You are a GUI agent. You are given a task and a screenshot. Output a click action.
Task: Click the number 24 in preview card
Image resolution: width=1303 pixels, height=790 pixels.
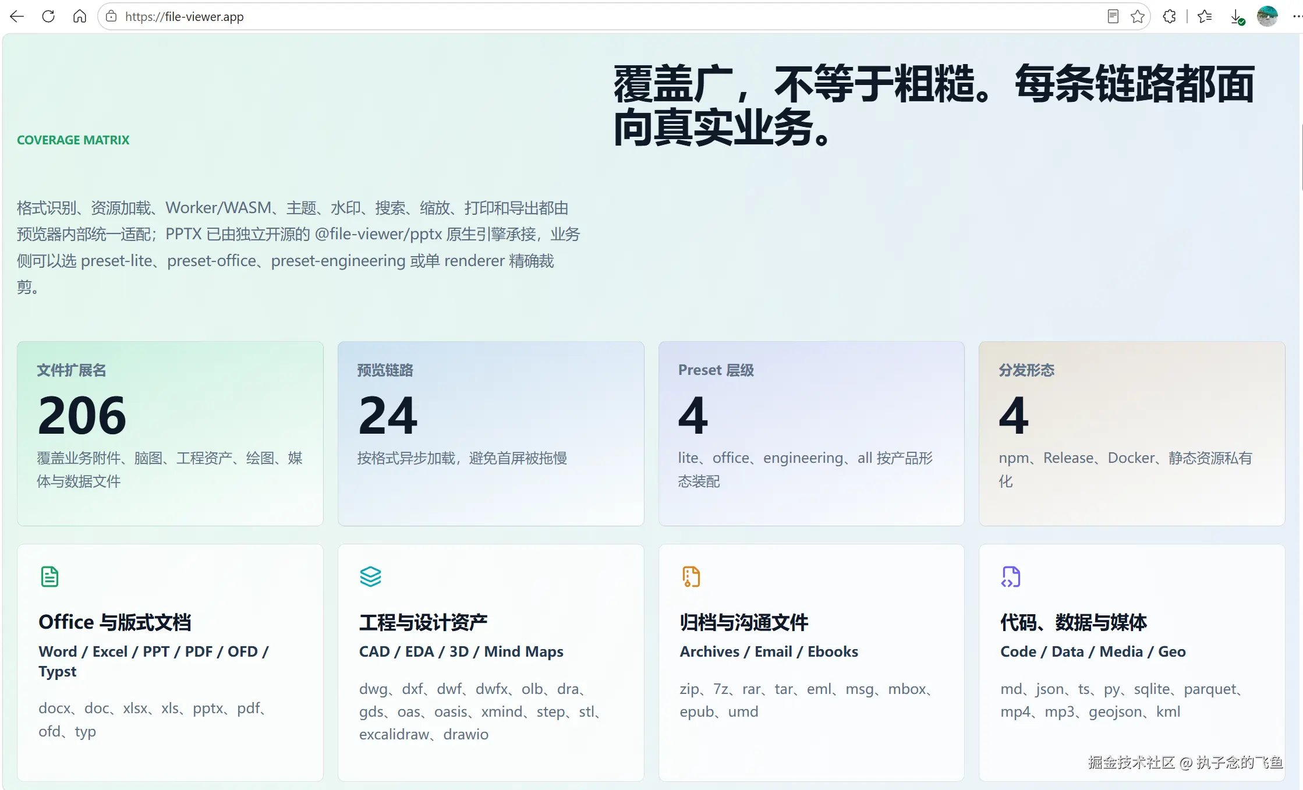pos(388,415)
